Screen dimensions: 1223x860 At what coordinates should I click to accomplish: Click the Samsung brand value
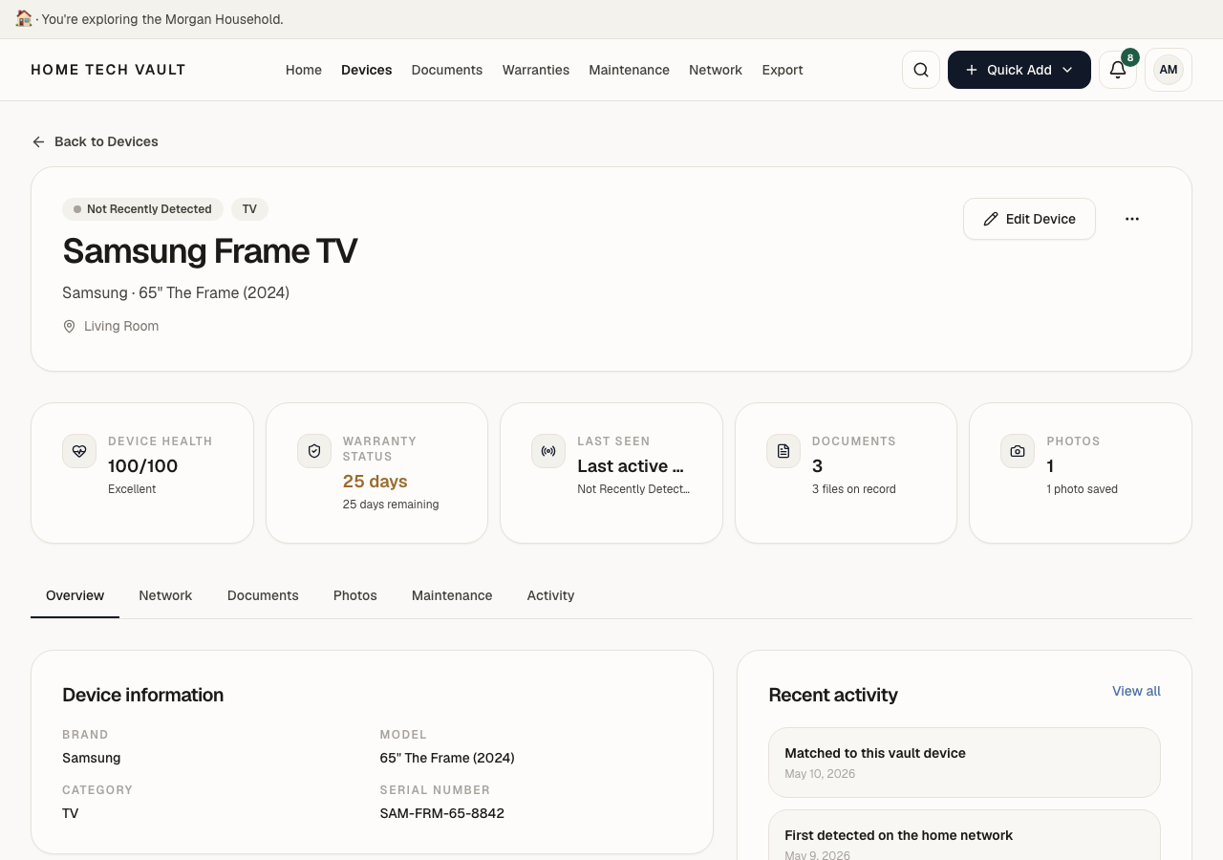point(92,758)
